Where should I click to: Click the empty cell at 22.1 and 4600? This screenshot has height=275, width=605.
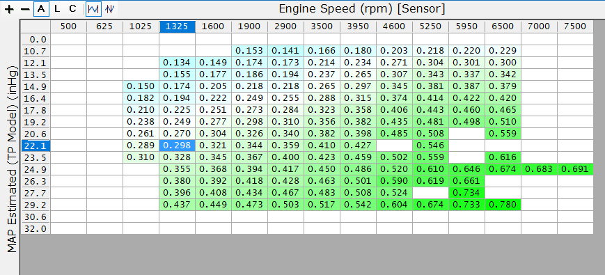coord(394,146)
